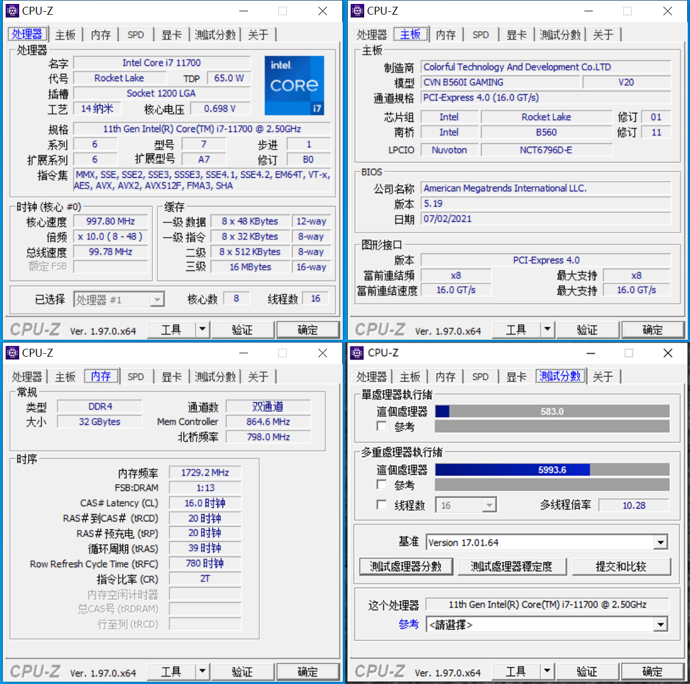Switch to the 显卡 tab in processor window
This screenshot has height=684, width=690.
171,34
